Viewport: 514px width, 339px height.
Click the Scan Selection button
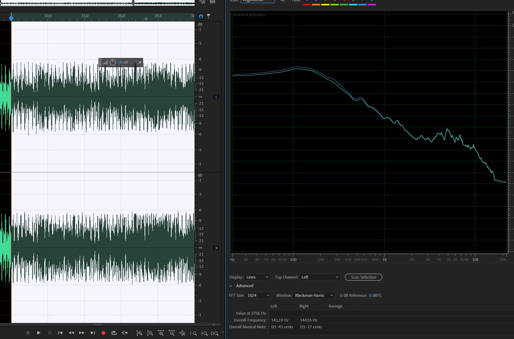363,277
